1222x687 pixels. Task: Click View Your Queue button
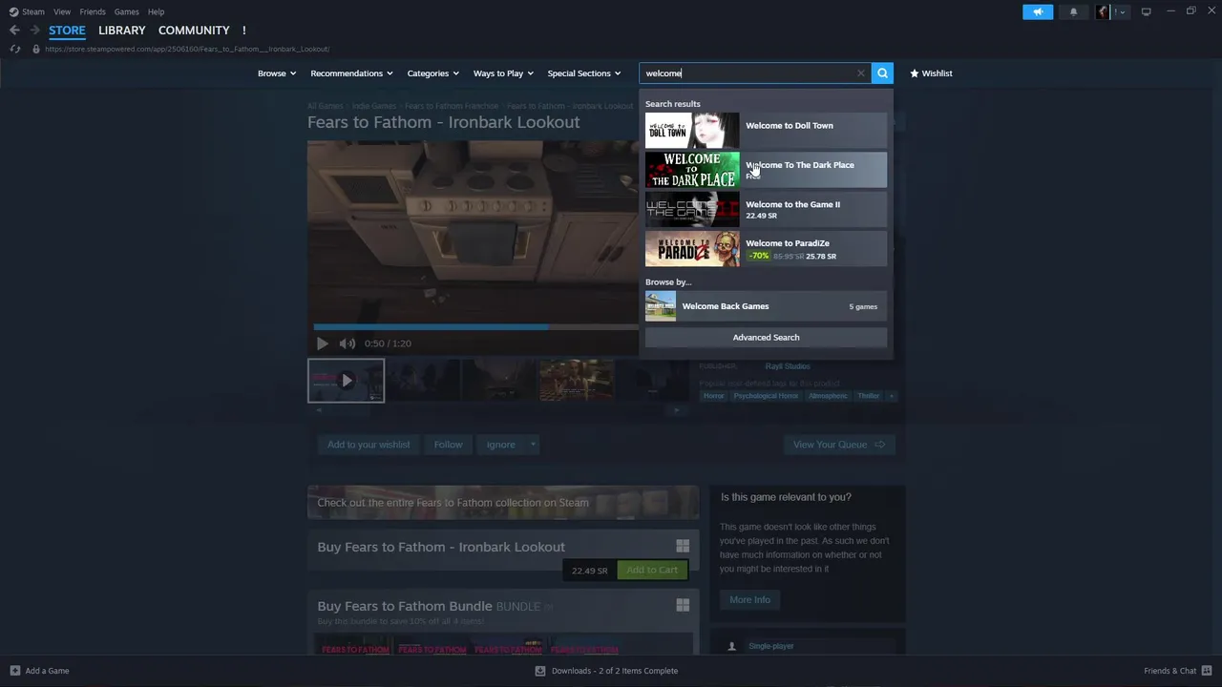tap(838, 445)
